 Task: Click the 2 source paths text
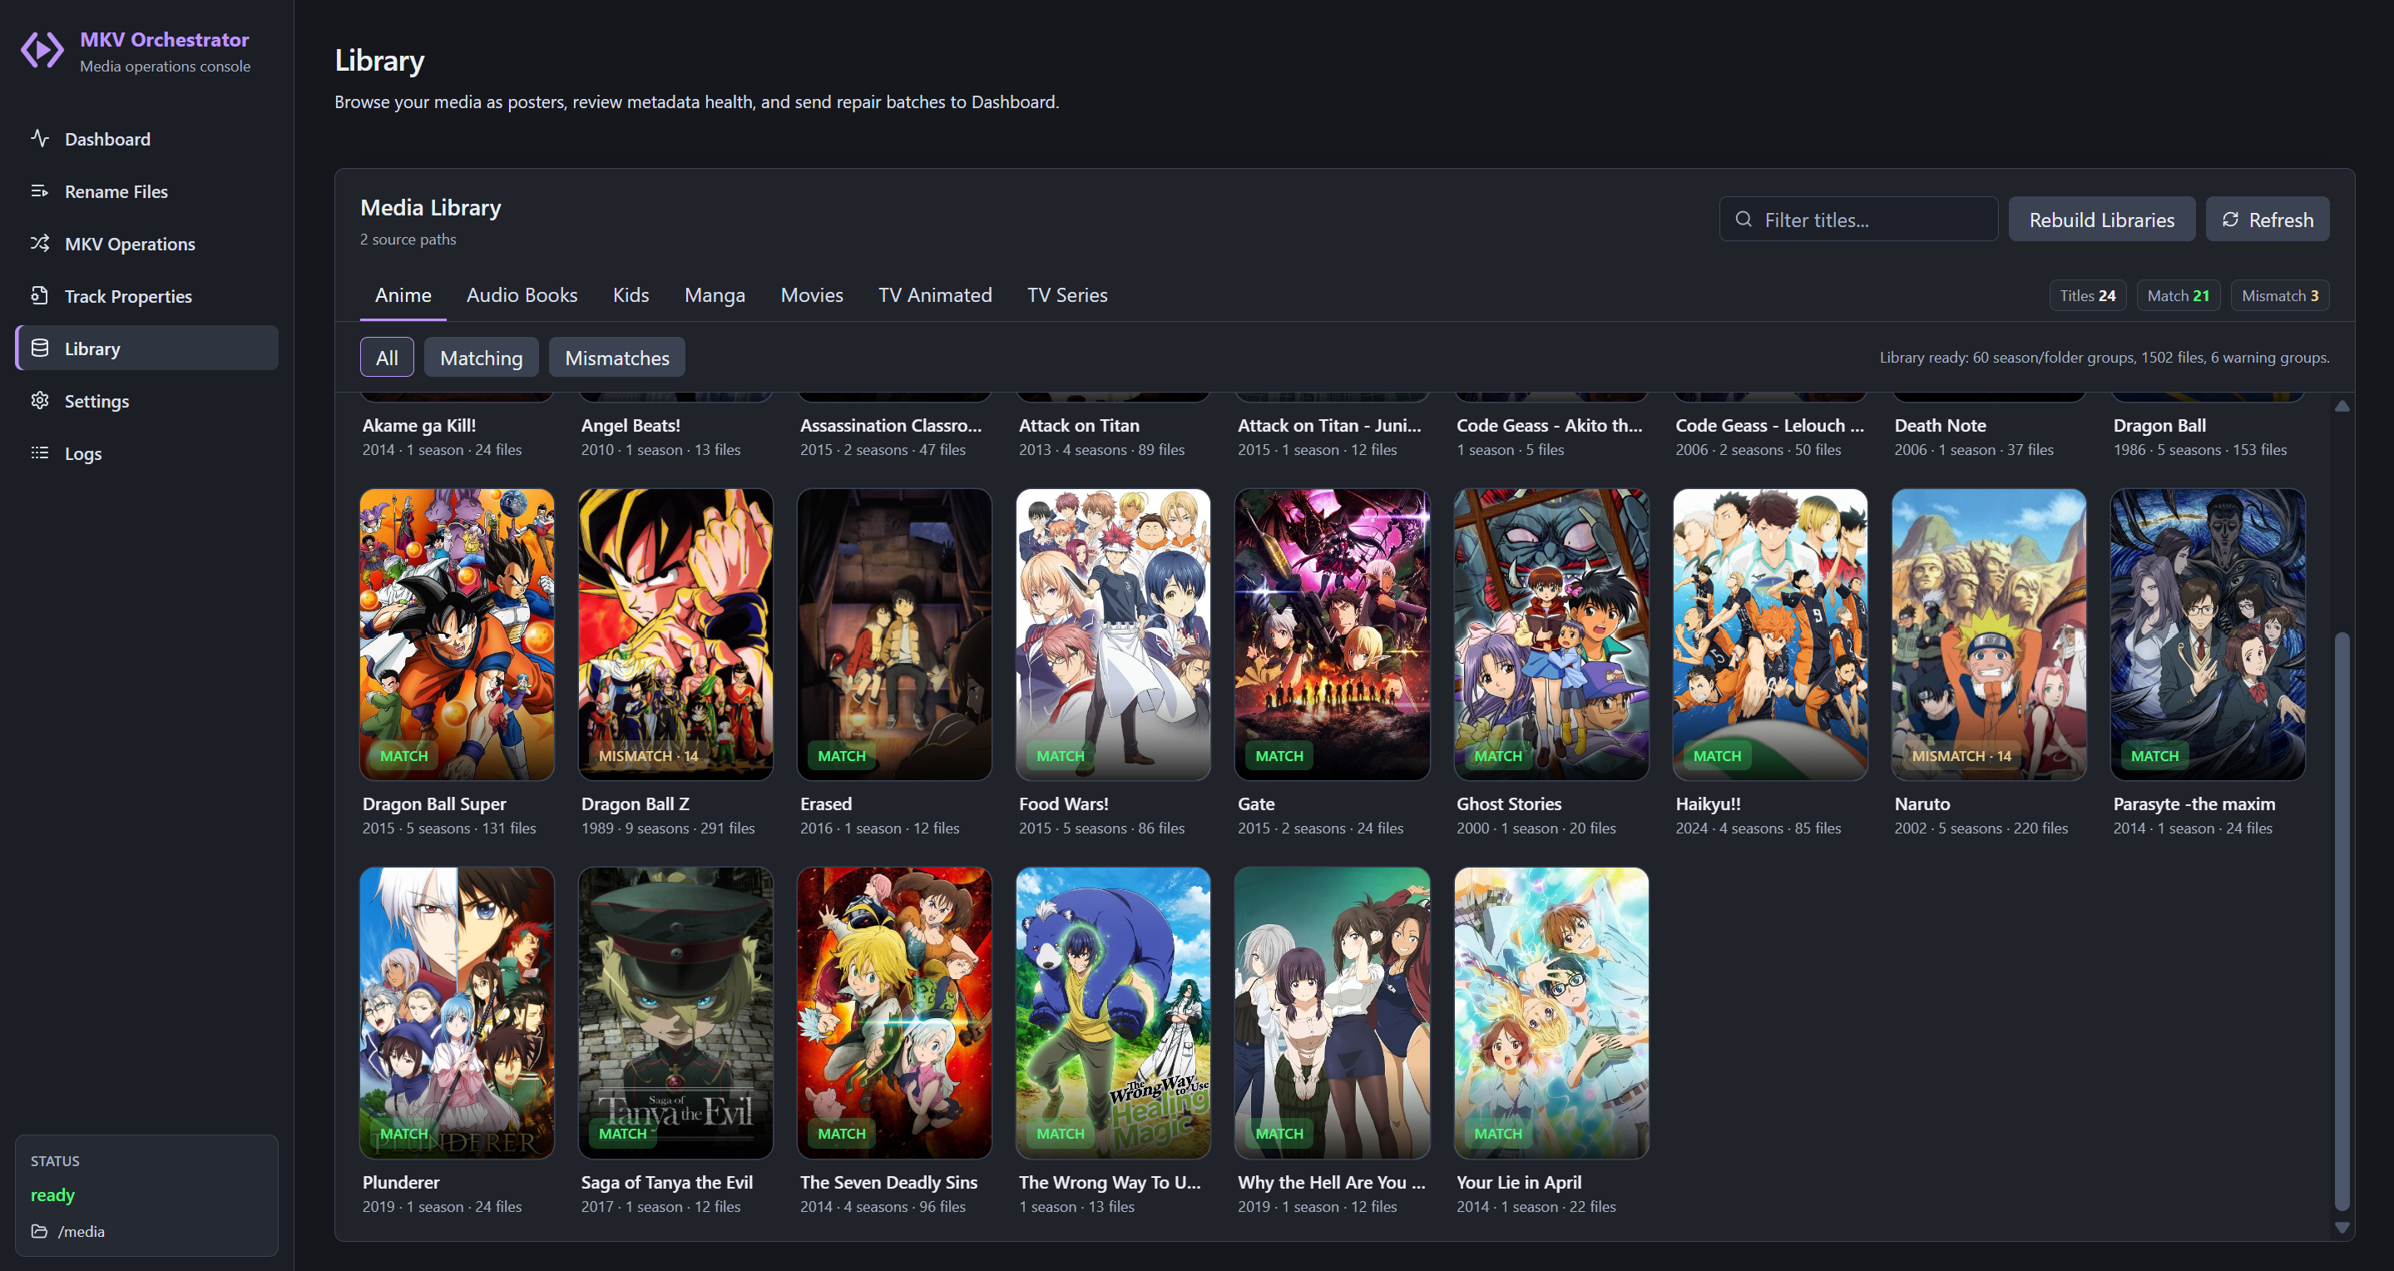[x=408, y=240]
